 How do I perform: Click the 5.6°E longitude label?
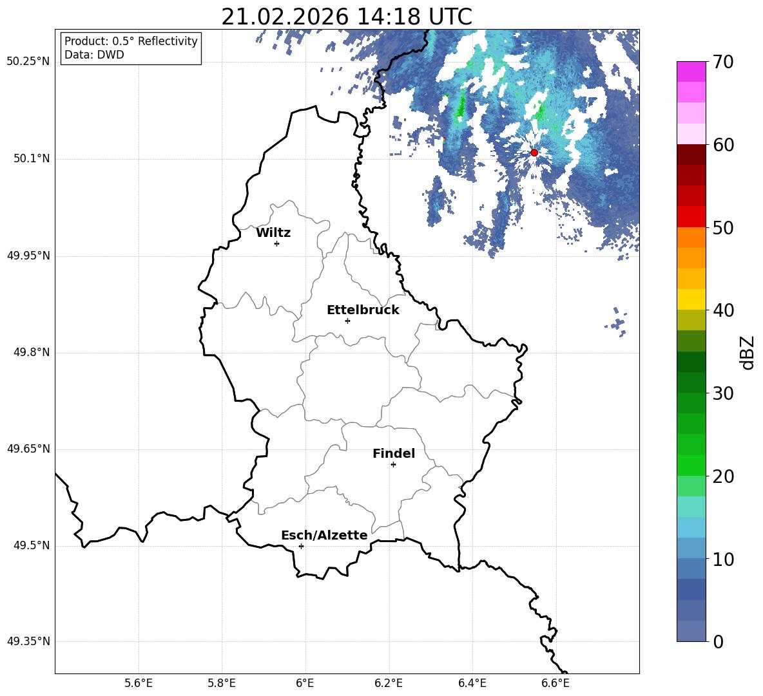139,683
